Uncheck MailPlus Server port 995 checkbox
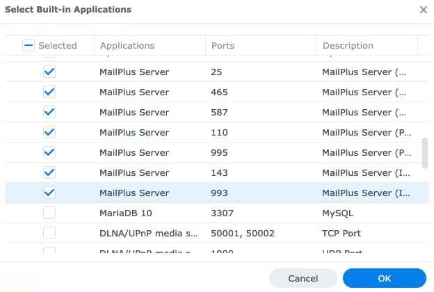Viewport: 434px width, 292px height. [x=49, y=152]
